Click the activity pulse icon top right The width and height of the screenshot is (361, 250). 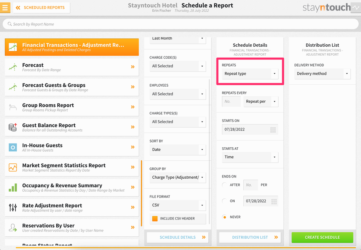(356, 7)
